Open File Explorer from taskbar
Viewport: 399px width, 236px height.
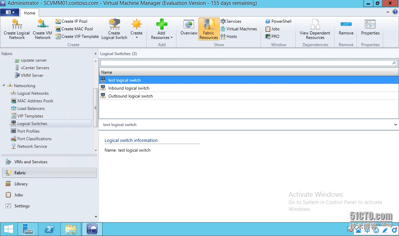[x=71, y=229]
